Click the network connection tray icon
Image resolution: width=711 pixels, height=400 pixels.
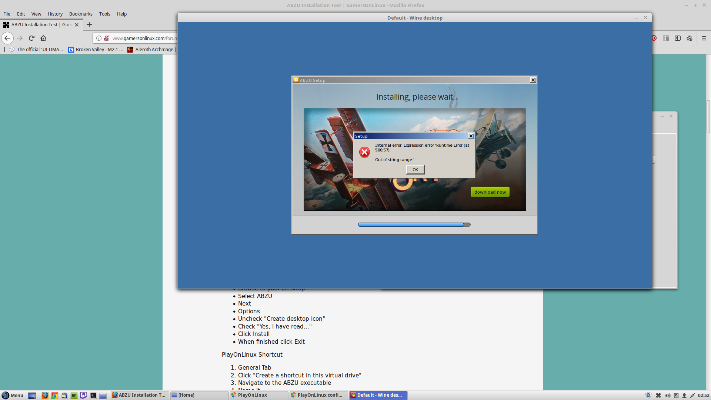point(692,395)
